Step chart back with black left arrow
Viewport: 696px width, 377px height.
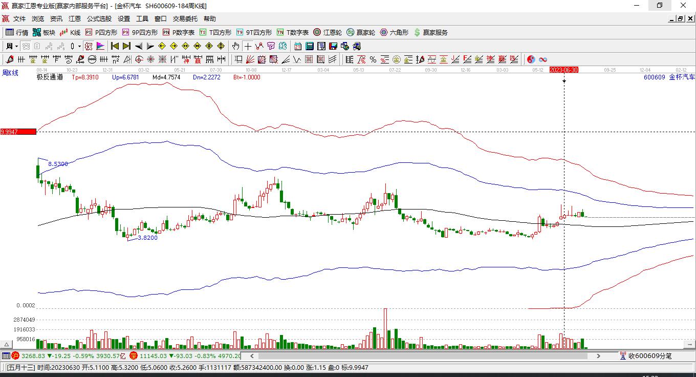[x=139, y=46]
